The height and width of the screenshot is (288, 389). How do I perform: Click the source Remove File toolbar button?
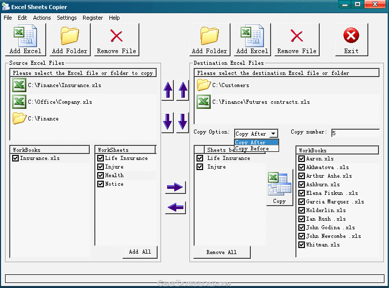pos(116,39)
